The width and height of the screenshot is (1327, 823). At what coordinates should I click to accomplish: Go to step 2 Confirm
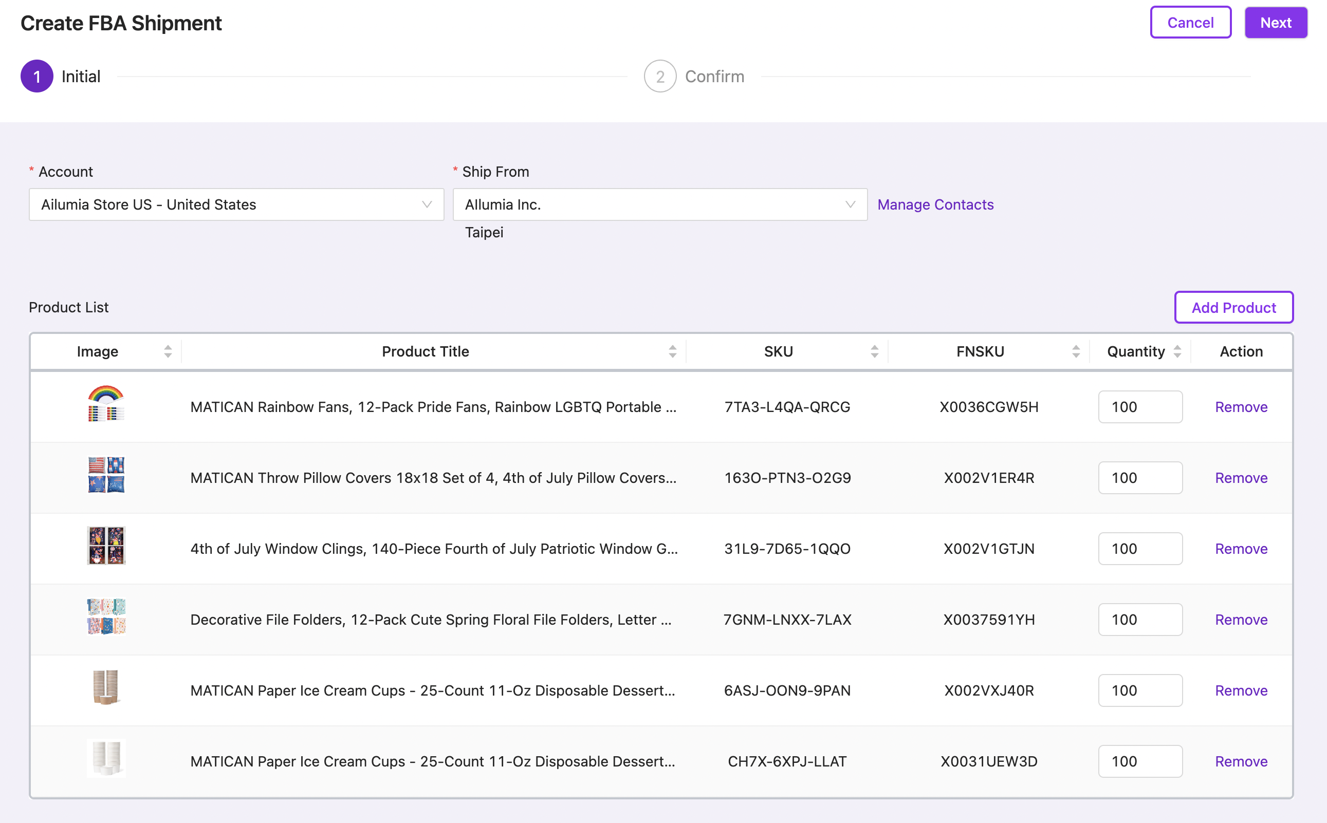pyautogui.click(x=660, y=77)
